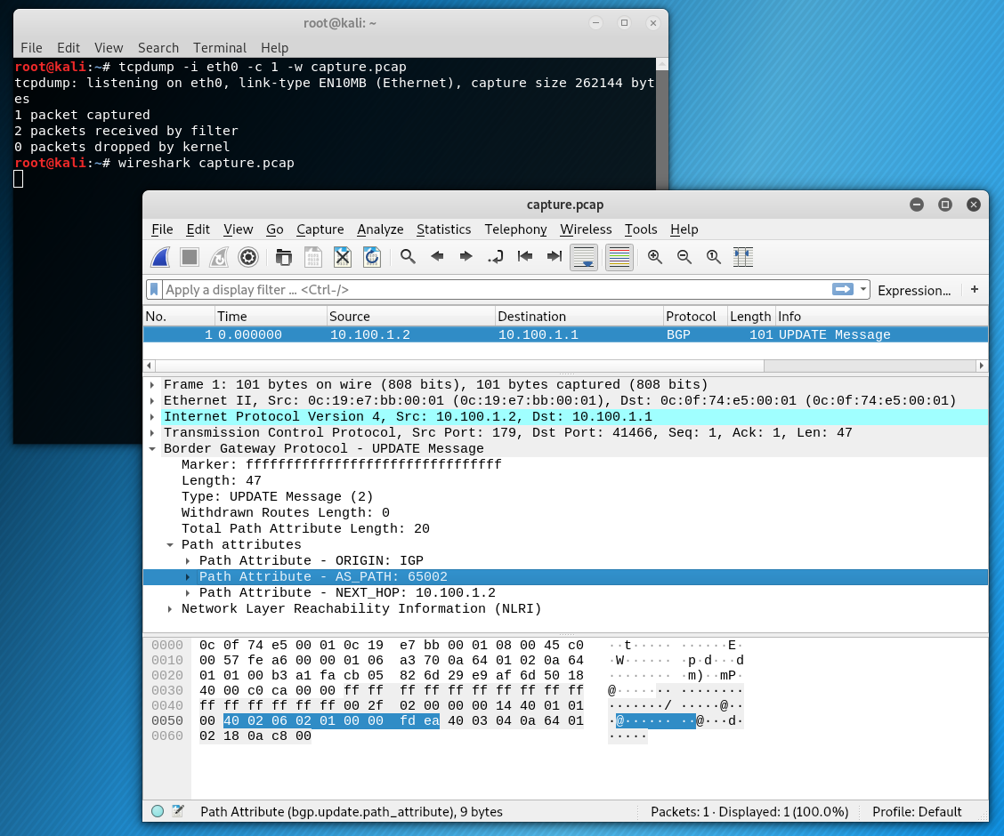Collapse the Border Gateway Protocol section
1004x836 pixels.
click(153, 449)
